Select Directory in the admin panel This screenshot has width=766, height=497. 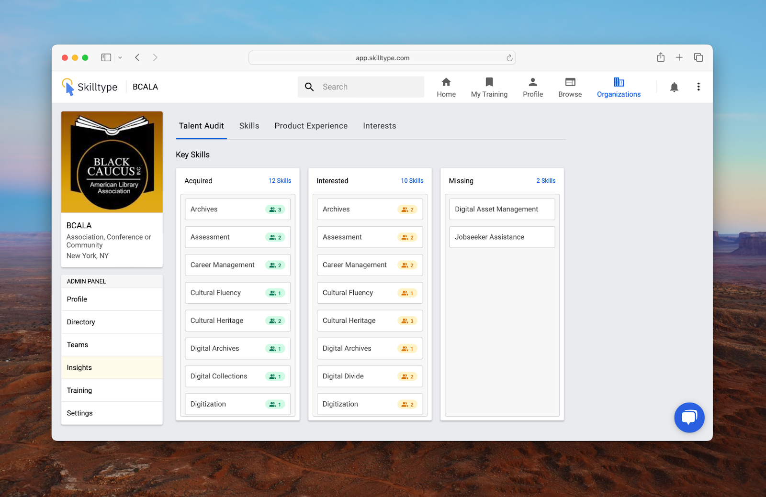(x=81, y=322)
